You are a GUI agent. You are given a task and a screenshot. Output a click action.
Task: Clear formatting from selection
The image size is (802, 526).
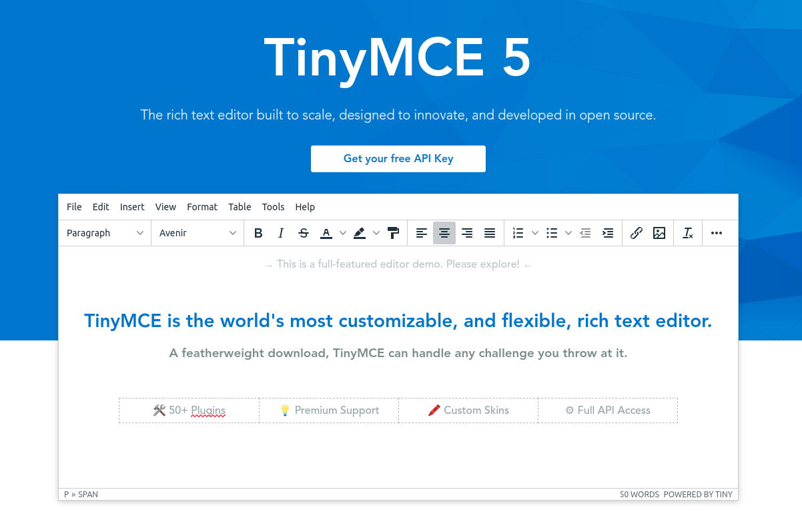tap(688, 233)
